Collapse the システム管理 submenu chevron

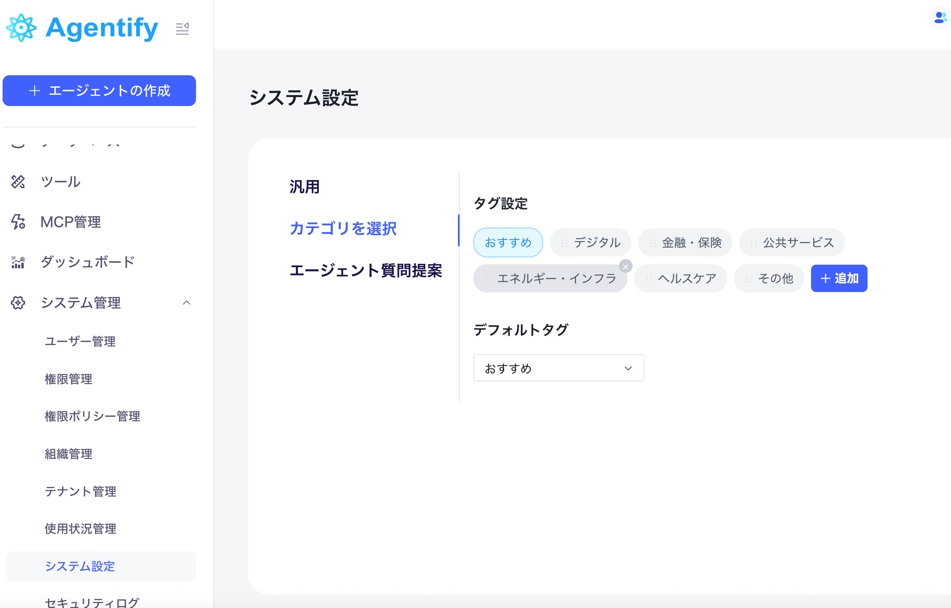(x=187, y=303)
